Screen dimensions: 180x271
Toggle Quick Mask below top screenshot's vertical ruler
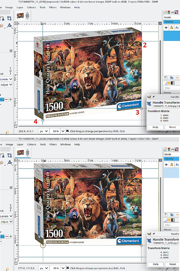click(x=16, y=126)
